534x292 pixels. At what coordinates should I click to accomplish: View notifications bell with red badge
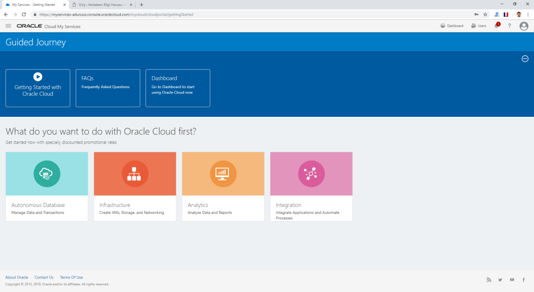click(x=497, y=26)
